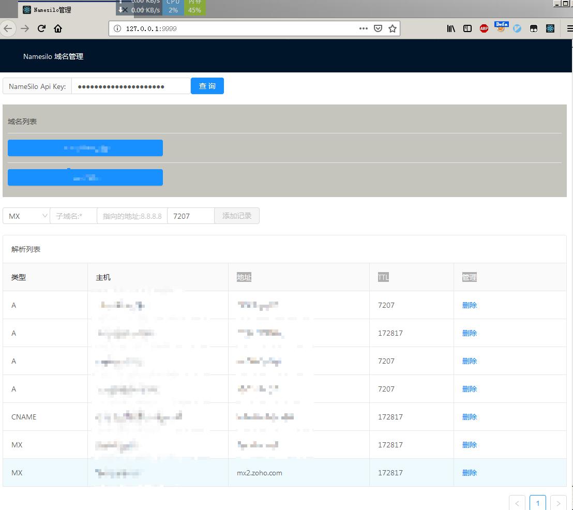Bookmark this page with the star icon
Image resolution: width=573 pixels, height=510 pixels.
(x=392, y=28)
